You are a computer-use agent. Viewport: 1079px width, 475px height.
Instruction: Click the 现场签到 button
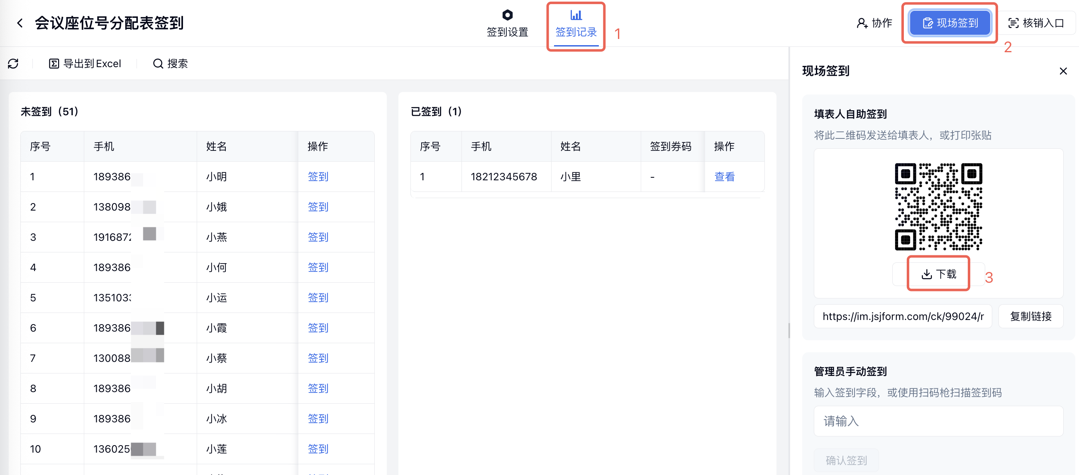[x=950, y=23]
